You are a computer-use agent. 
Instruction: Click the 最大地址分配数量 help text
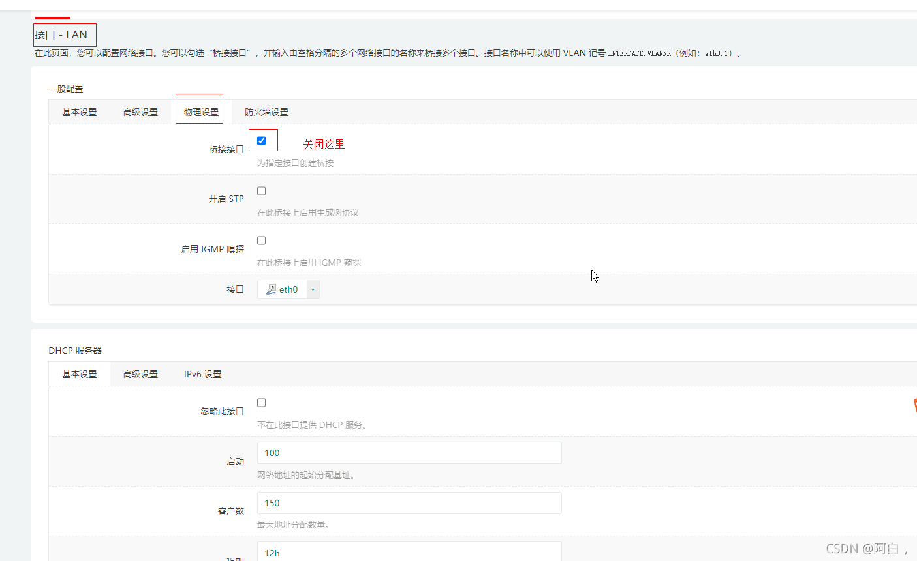tap(293, 525)
